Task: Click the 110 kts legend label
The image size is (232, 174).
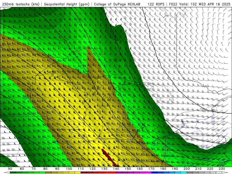Action: click(81, 169)
